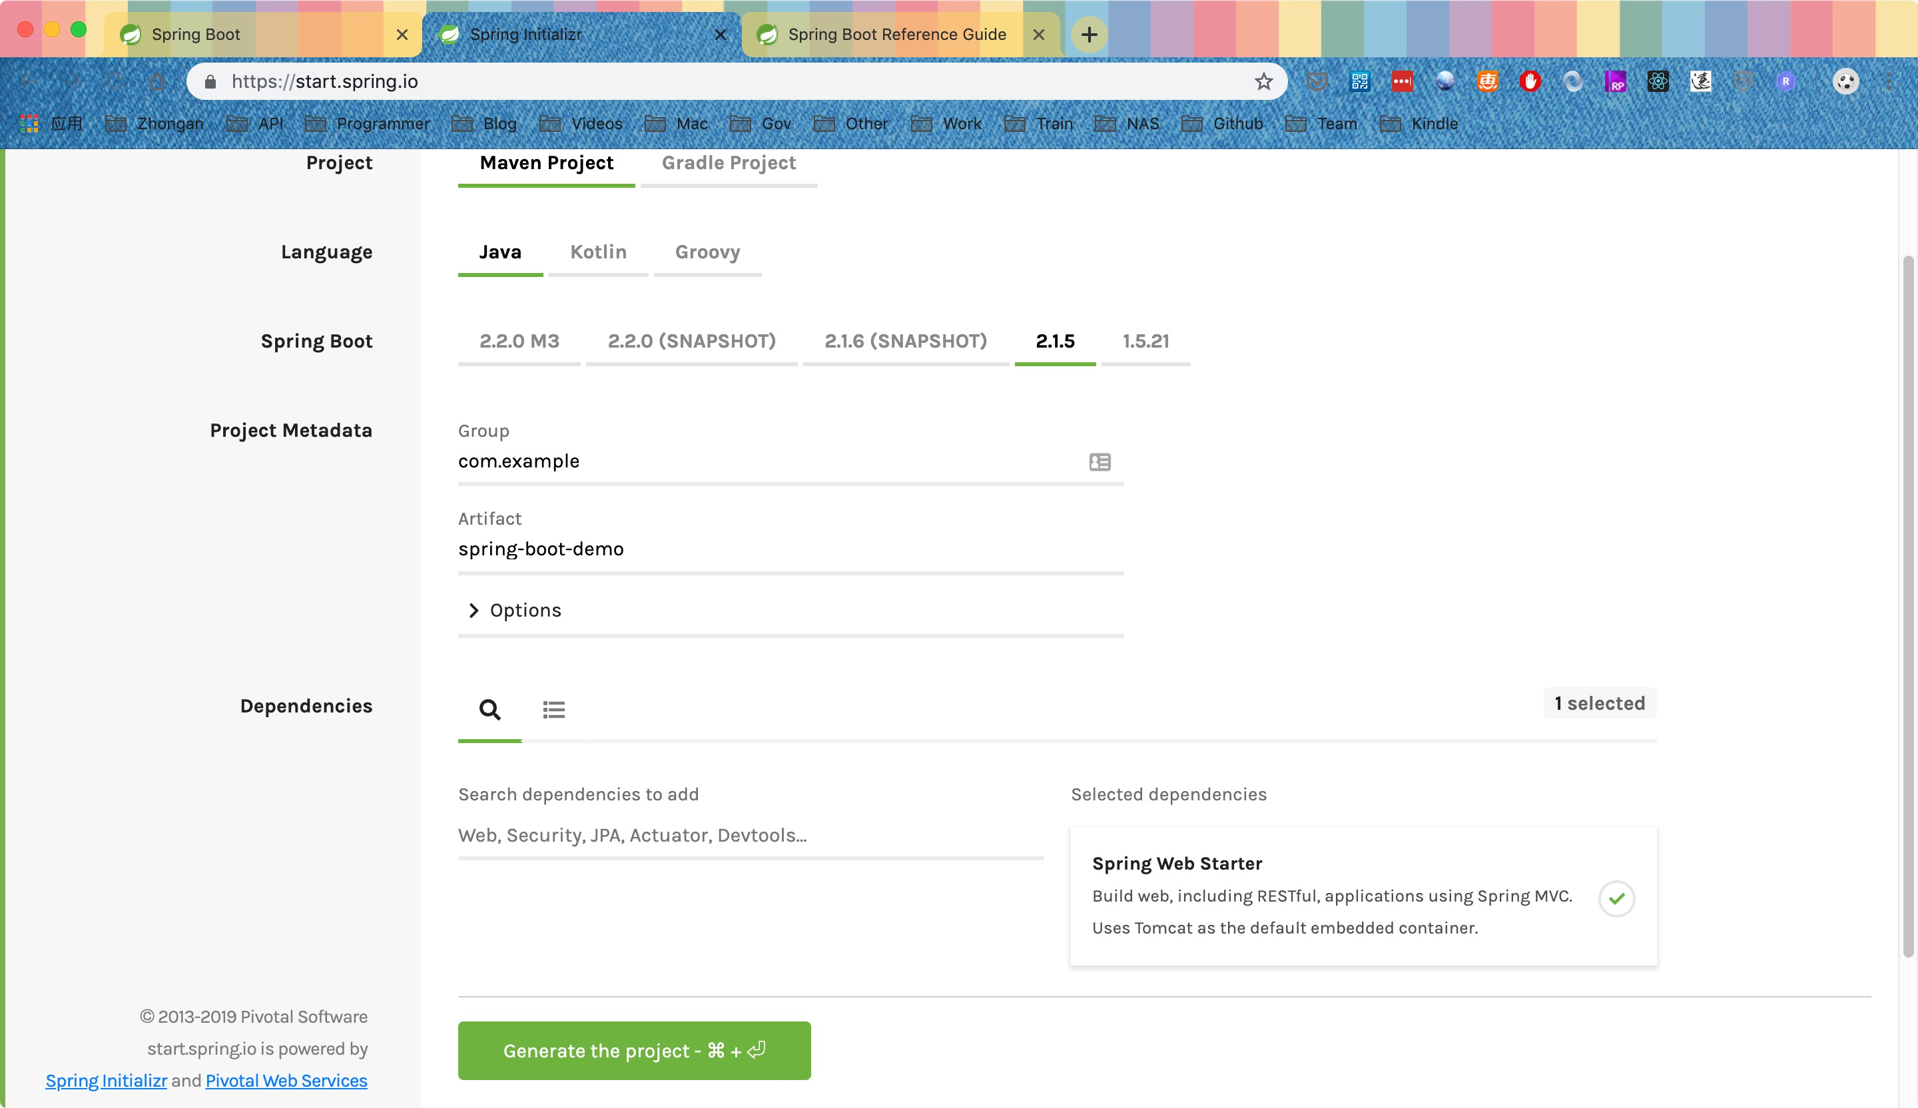
Task: Open the Pivotal Web Services link
Action: 286,1081
